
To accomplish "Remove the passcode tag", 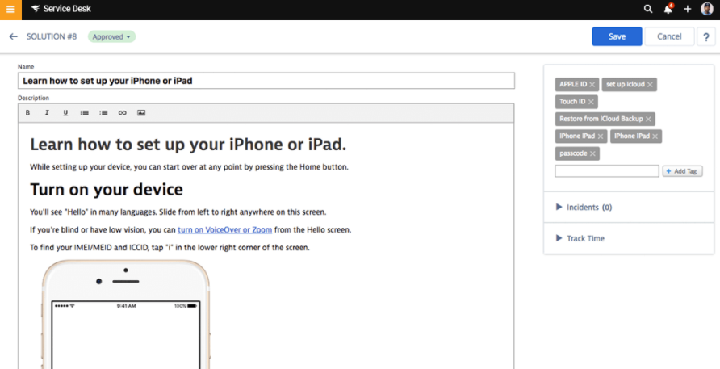I will point(592,153).
